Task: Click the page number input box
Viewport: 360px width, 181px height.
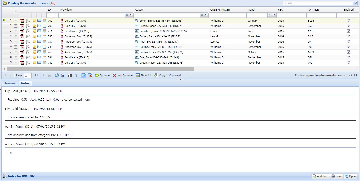Action: pyautogui.click(x=28, y=75)
